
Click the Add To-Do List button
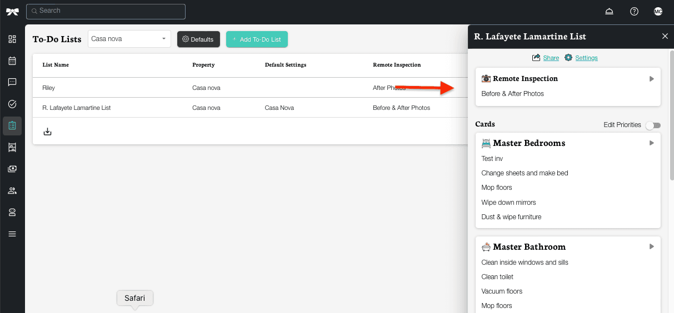click(257, 39)
